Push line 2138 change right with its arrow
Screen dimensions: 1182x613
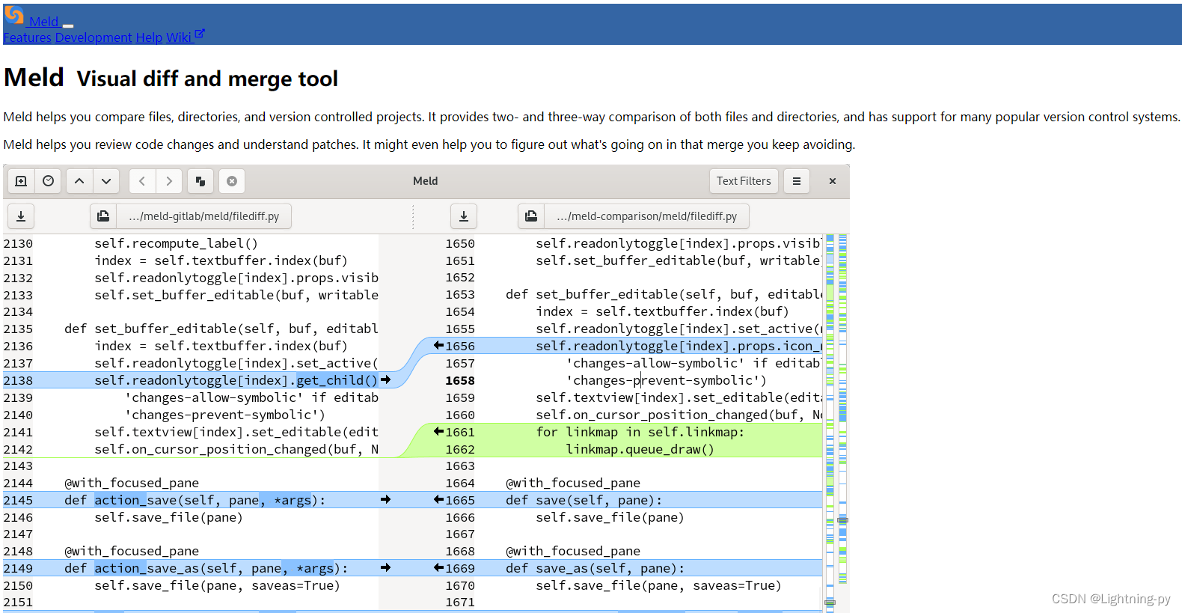pos(386,380)
